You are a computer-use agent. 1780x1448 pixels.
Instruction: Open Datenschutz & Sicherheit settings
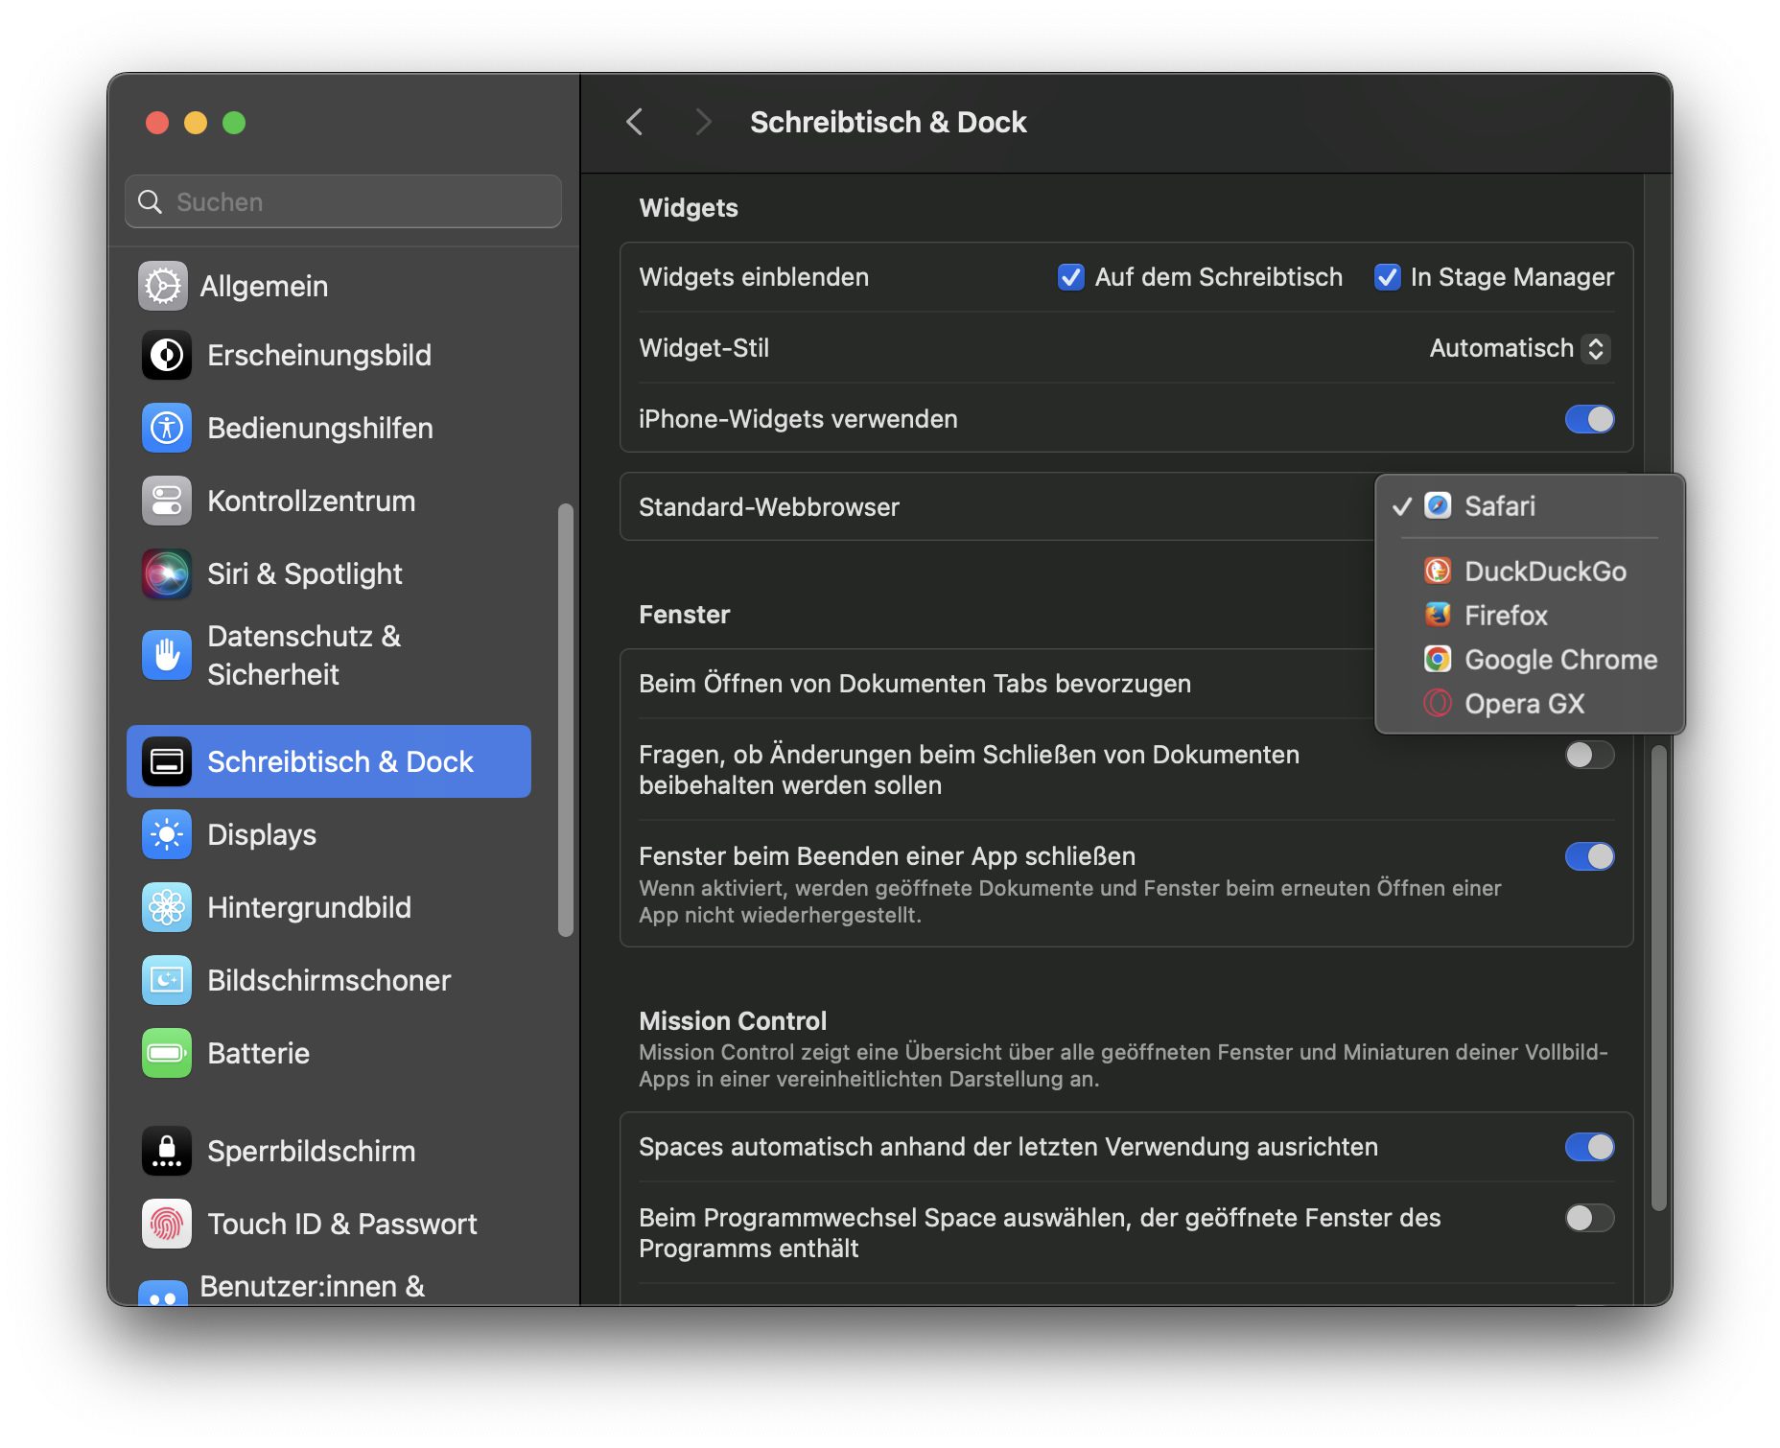pyautogui.click(x=303, y=655)
